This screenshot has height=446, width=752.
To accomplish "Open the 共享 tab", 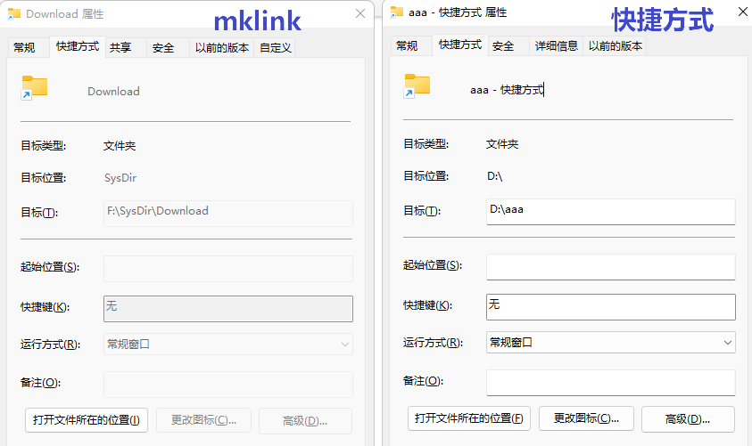I will pyautogui.click(x=120, y=48).
